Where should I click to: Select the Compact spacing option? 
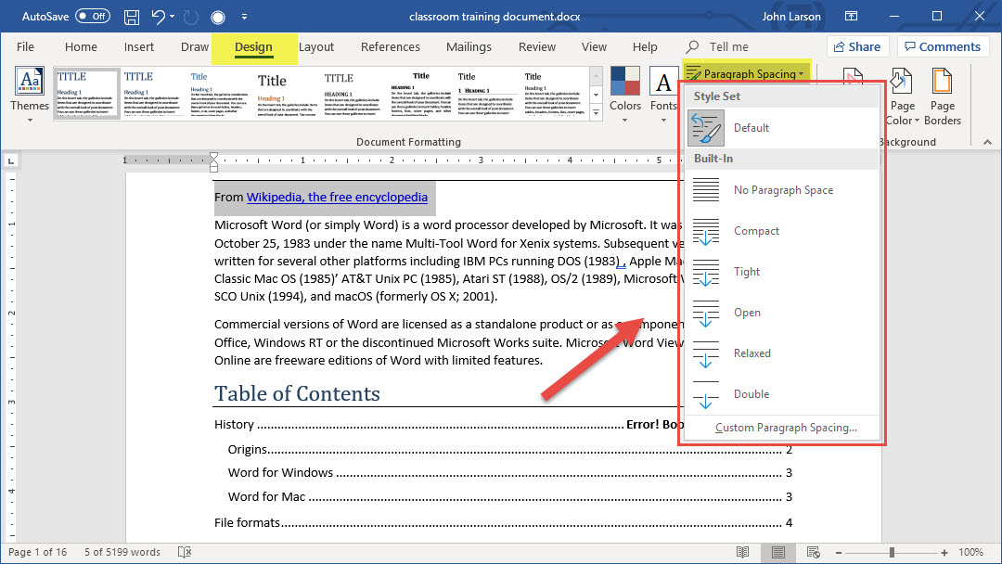click(756, 231)
